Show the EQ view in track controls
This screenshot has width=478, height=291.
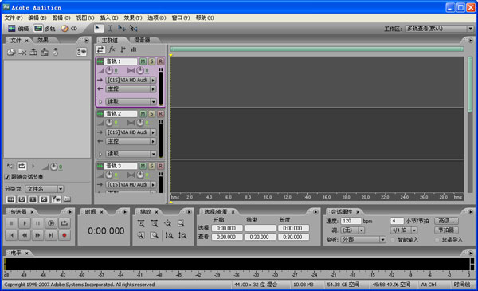tap(134, 49)
